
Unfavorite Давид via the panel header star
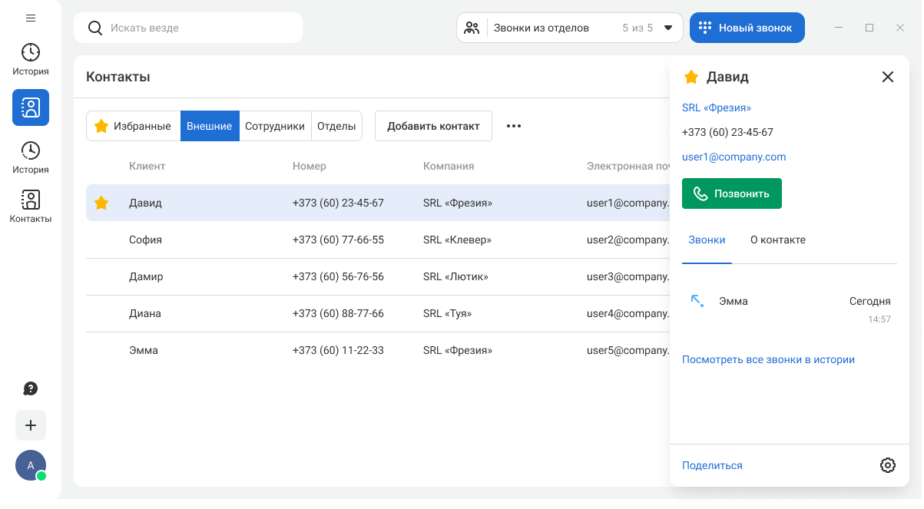691,77
